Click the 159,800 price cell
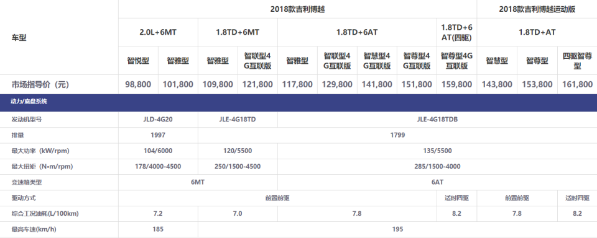The width and height of the screenshot is (597, 238). [x=456, y=84]
